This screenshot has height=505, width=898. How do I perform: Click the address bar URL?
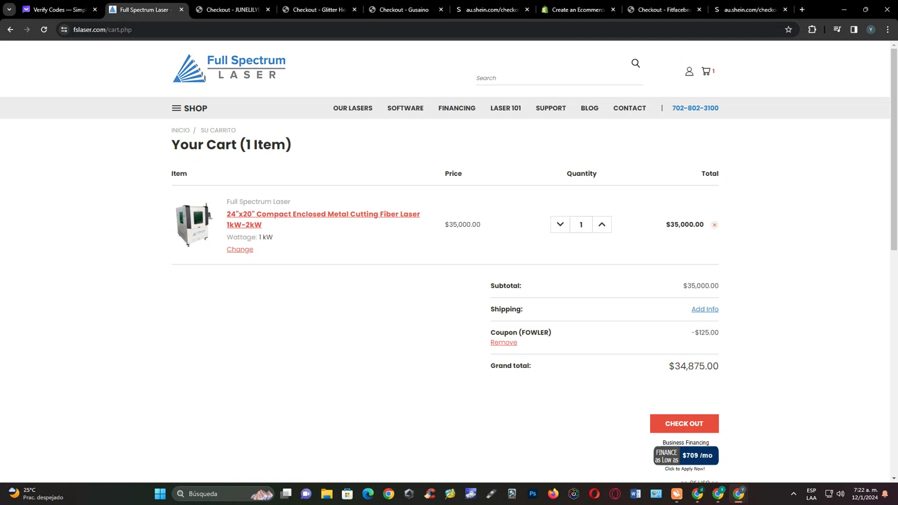pos(102,29)
